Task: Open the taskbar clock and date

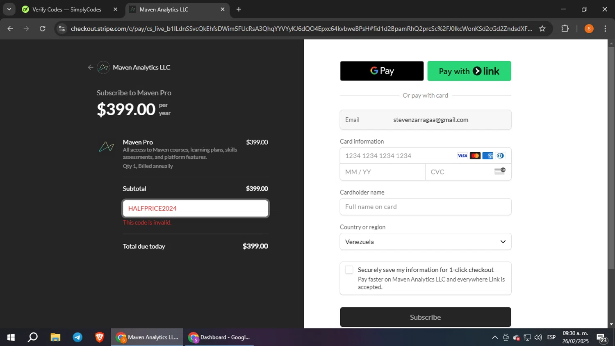Action: click(576, 337)
